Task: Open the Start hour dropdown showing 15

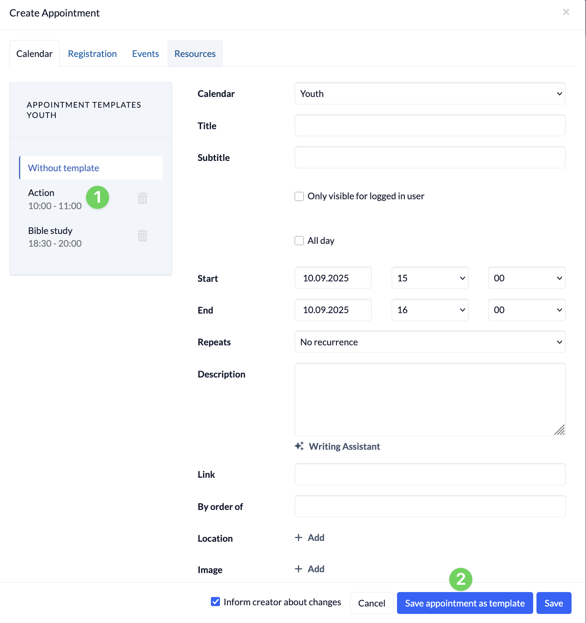Action: (430, 278)
